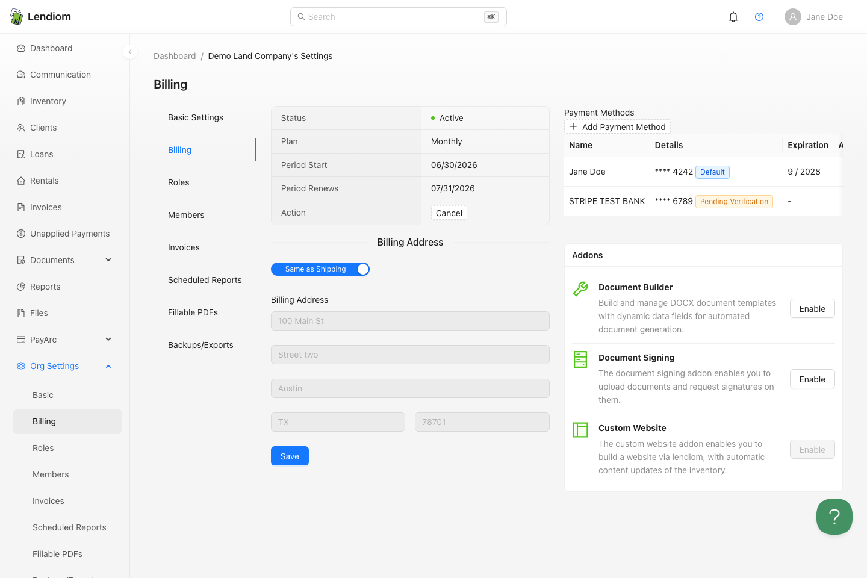The height and width of the screenshot is (578, 867).
Task: Click the Documents sidebar icon
Action: tap(21, 260)
